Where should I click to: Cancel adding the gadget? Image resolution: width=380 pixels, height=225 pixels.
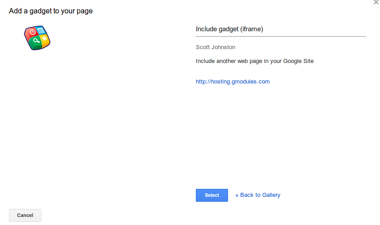25,215
